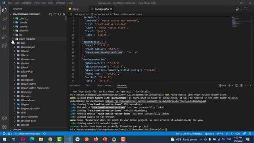Split the terminal panel
This screenshot has height=143, width=254.
tap(237, 85)
